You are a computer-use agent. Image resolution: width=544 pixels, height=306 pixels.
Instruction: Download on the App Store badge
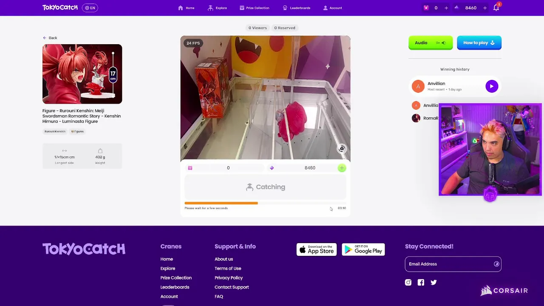317,249
